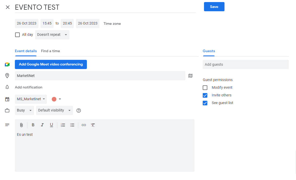Viewport: 296px width, 180px height.
Task: Click the Google Meet logo icon
Action: click(x=7, y=64)
